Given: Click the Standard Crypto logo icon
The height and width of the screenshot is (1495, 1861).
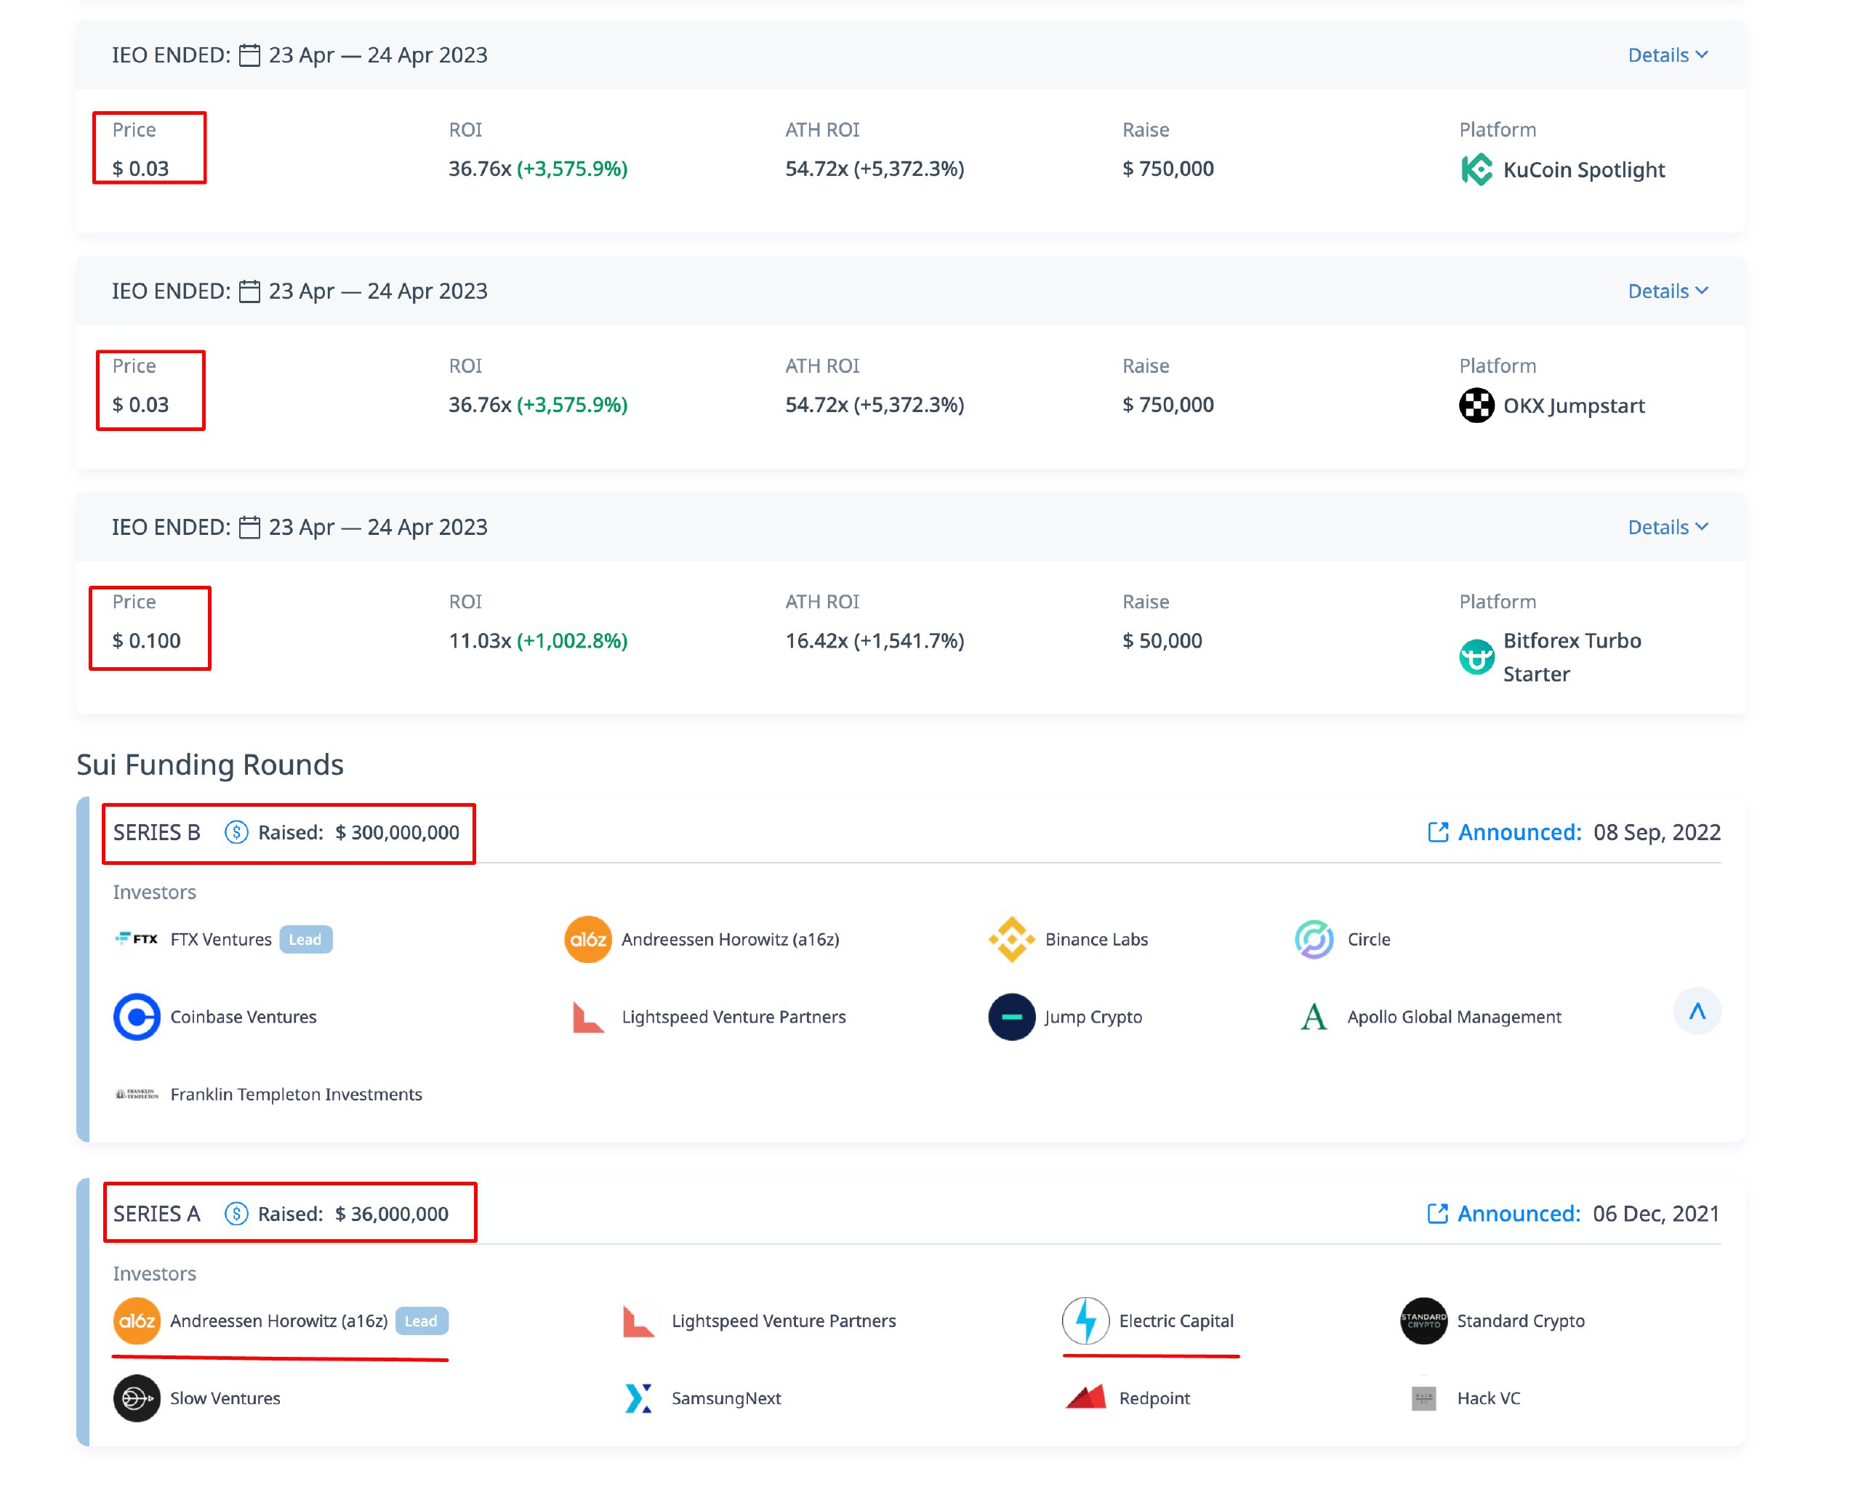Looking at the screenshot, I should tap(1423, 1320).
